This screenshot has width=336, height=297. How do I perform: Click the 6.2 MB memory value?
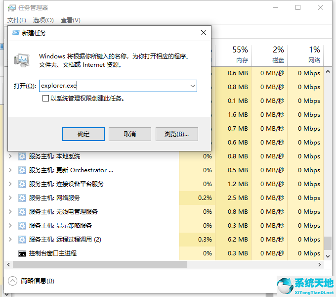pyautogui.click(x=238, y=240)
